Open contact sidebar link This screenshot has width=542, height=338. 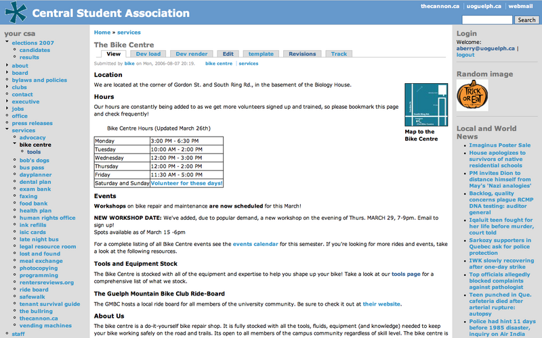coord(22,95)
